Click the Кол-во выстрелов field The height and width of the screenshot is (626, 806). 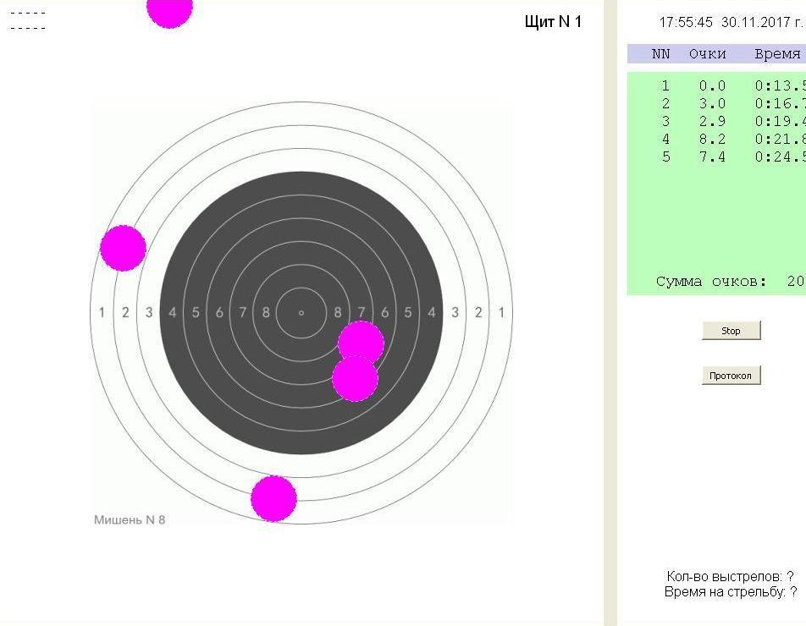pyautogui.click(x=730, y=577)
